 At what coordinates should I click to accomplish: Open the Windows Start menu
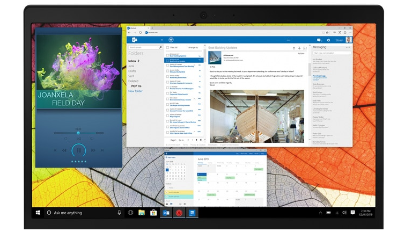point(38,213)
